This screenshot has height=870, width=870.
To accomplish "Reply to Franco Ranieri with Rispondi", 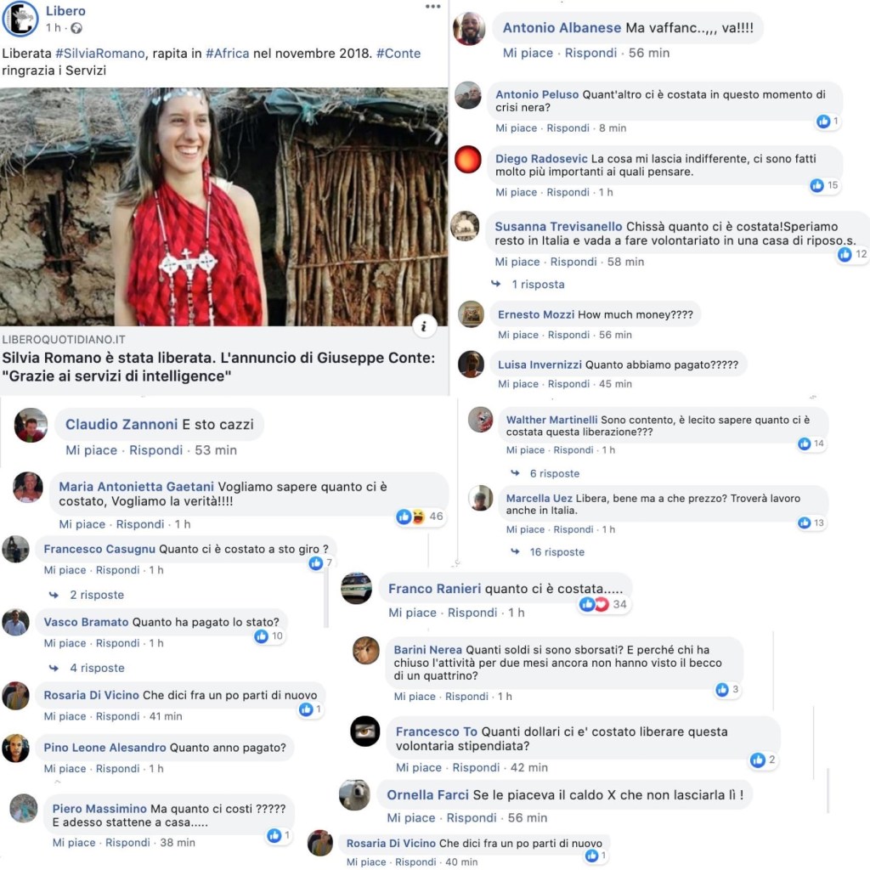I will [x=472, y=613].
